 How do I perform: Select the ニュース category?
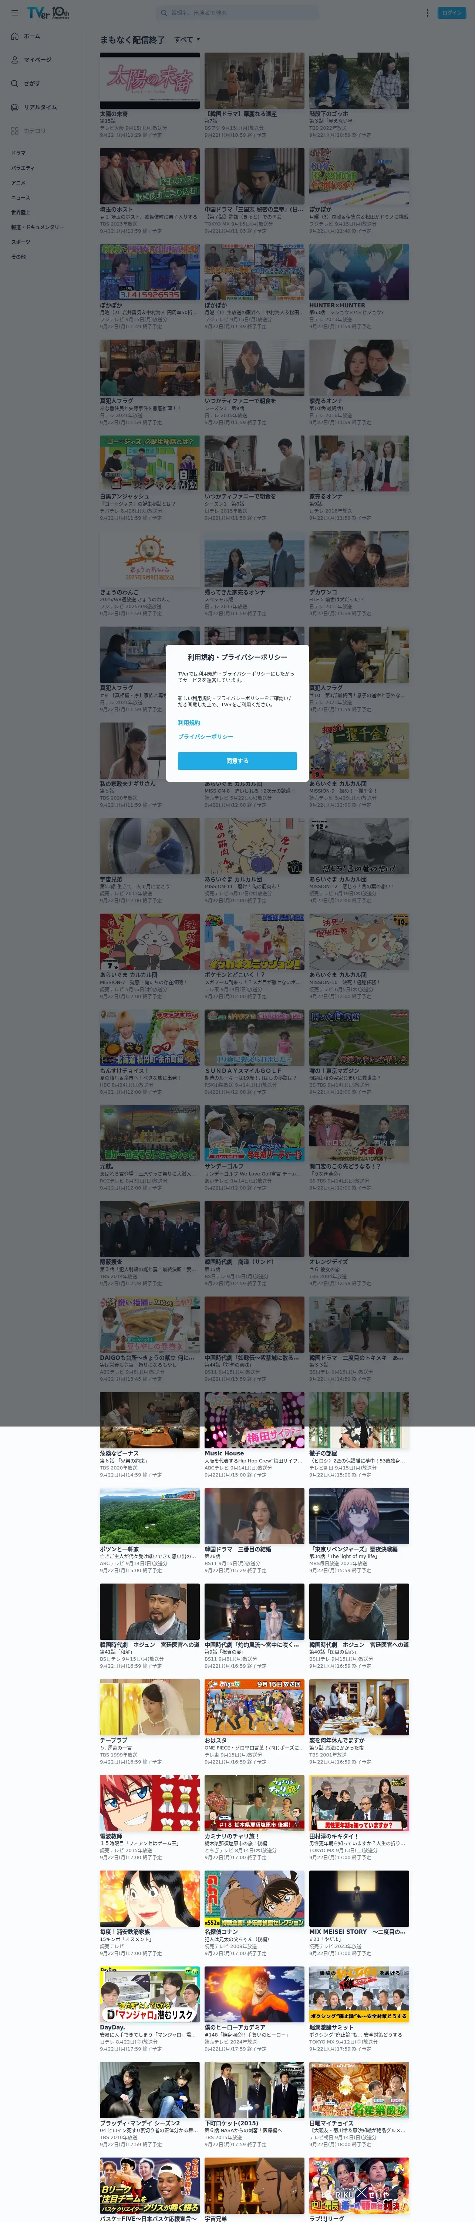pos(21,197)
